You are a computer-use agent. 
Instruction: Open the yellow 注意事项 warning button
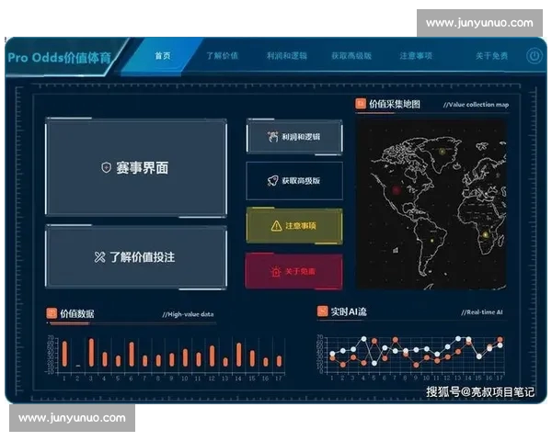294,225
